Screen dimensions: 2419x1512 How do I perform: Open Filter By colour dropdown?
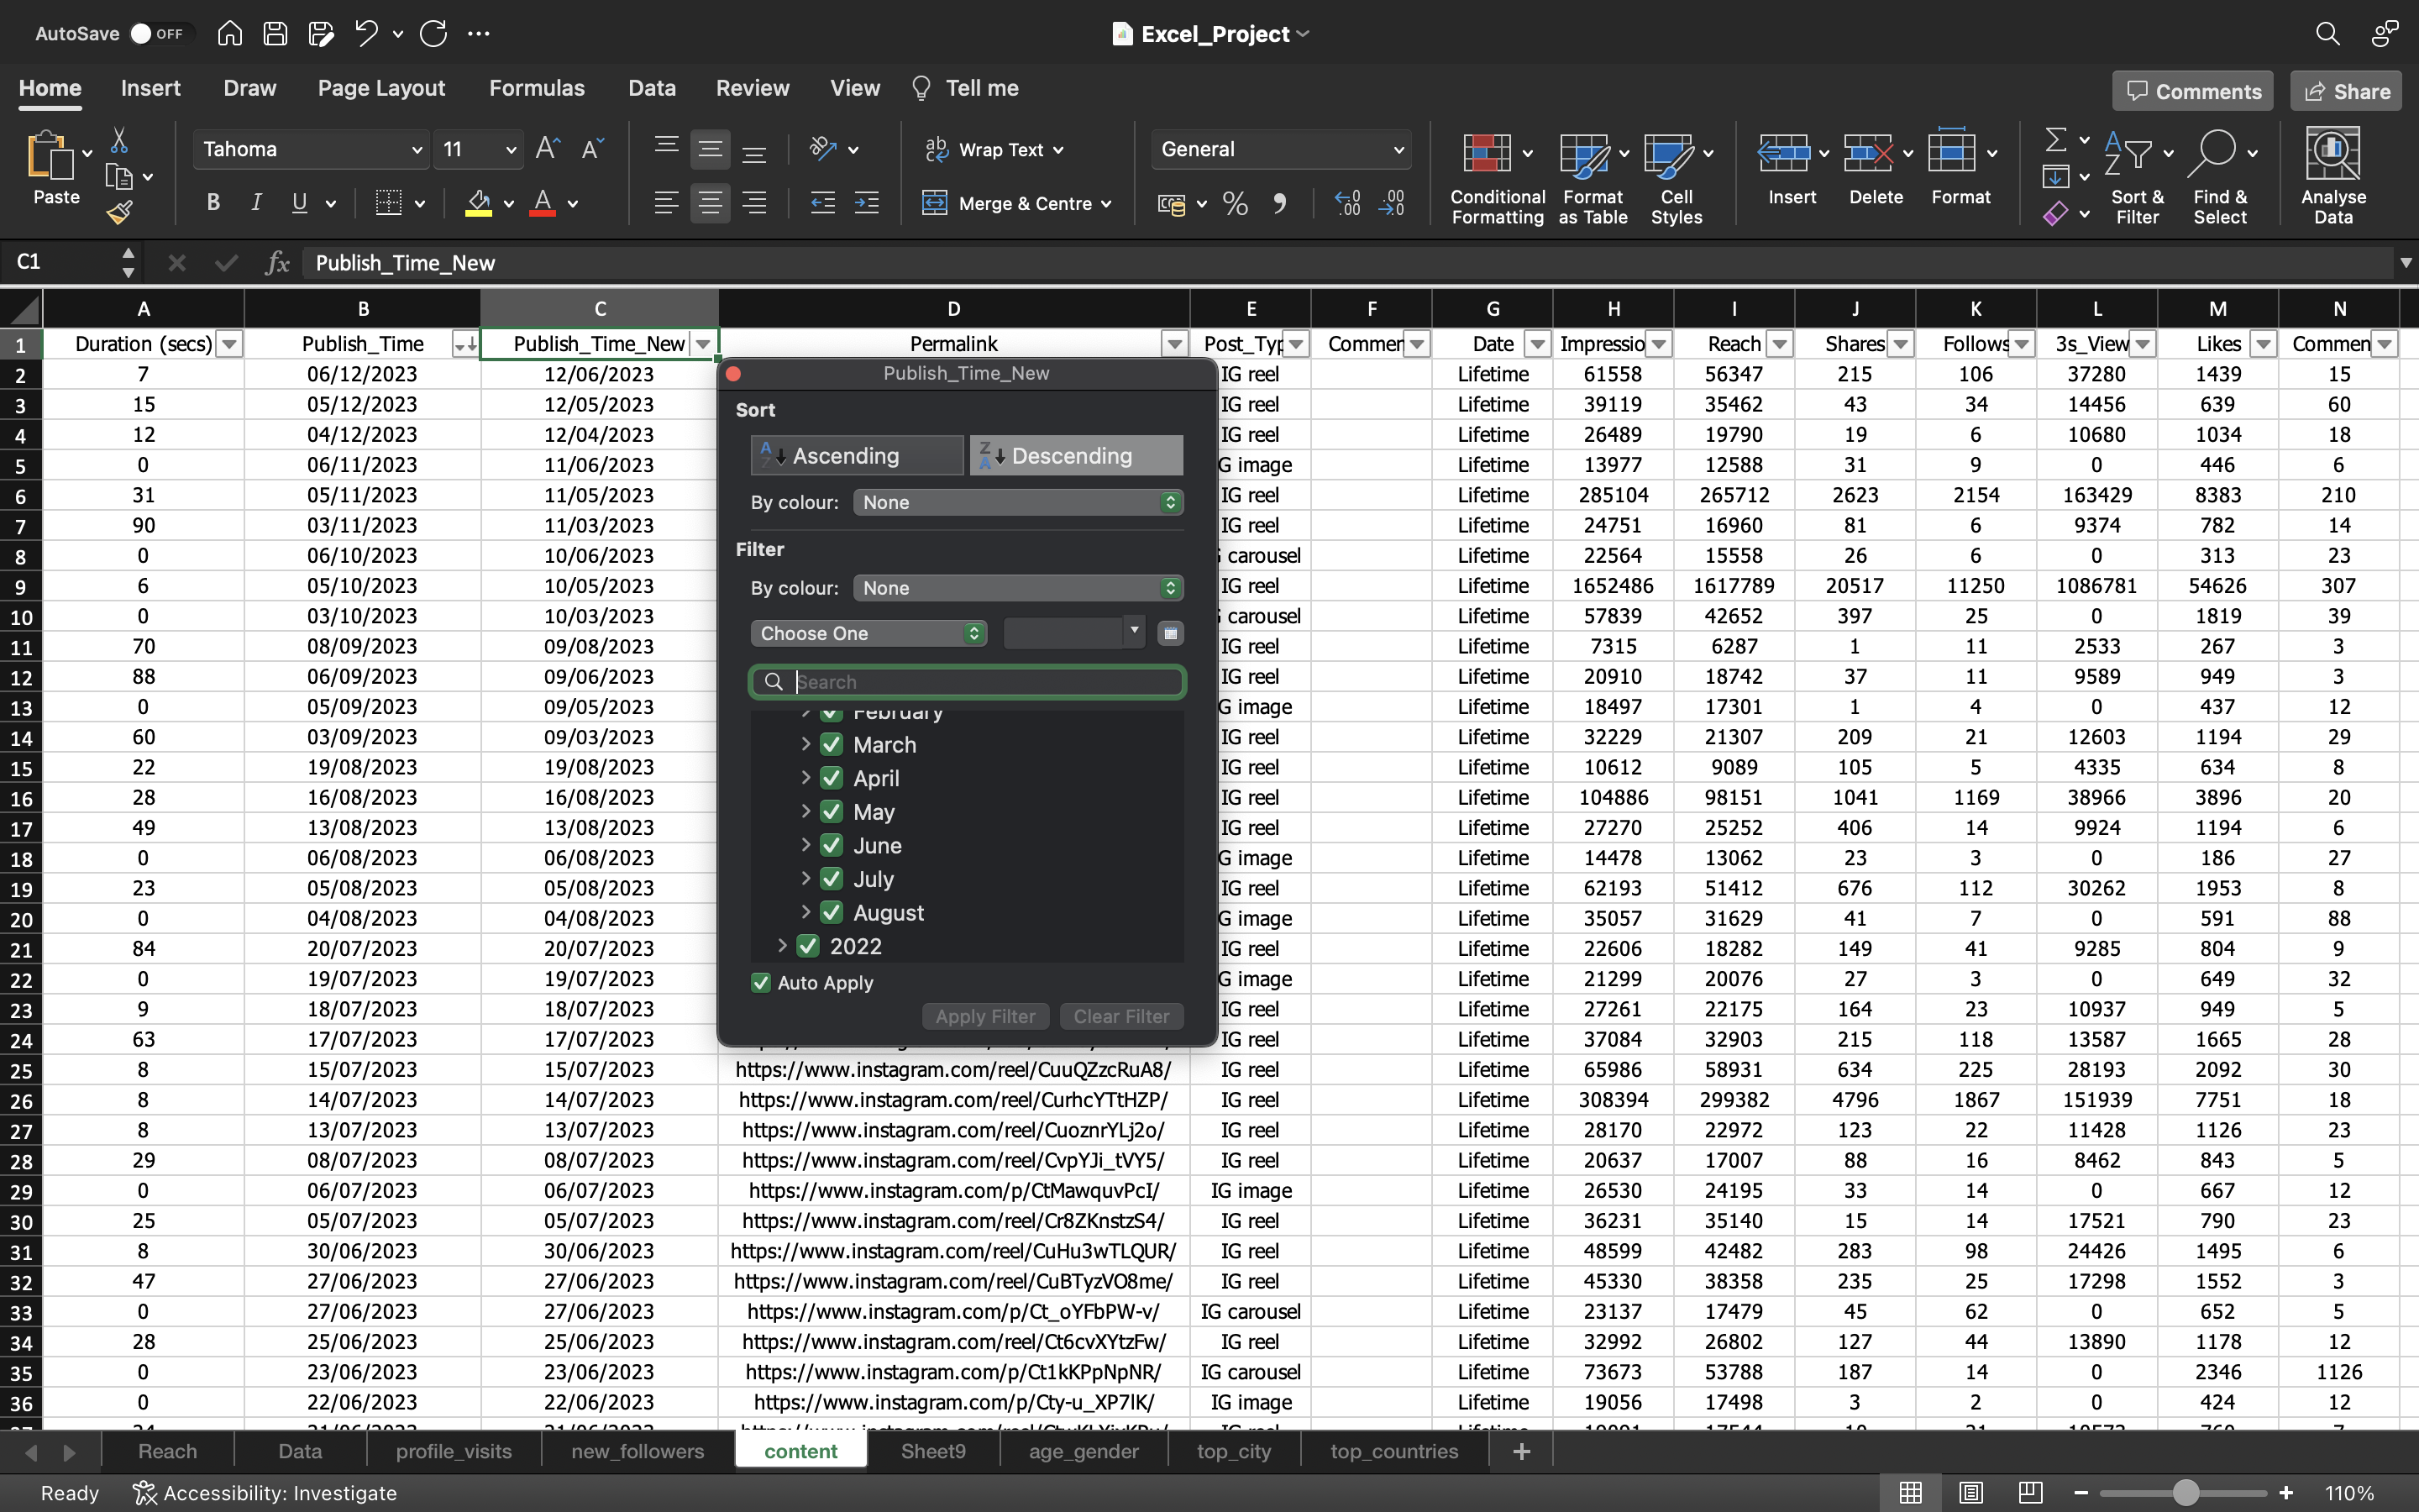[x=1018, y=588]
